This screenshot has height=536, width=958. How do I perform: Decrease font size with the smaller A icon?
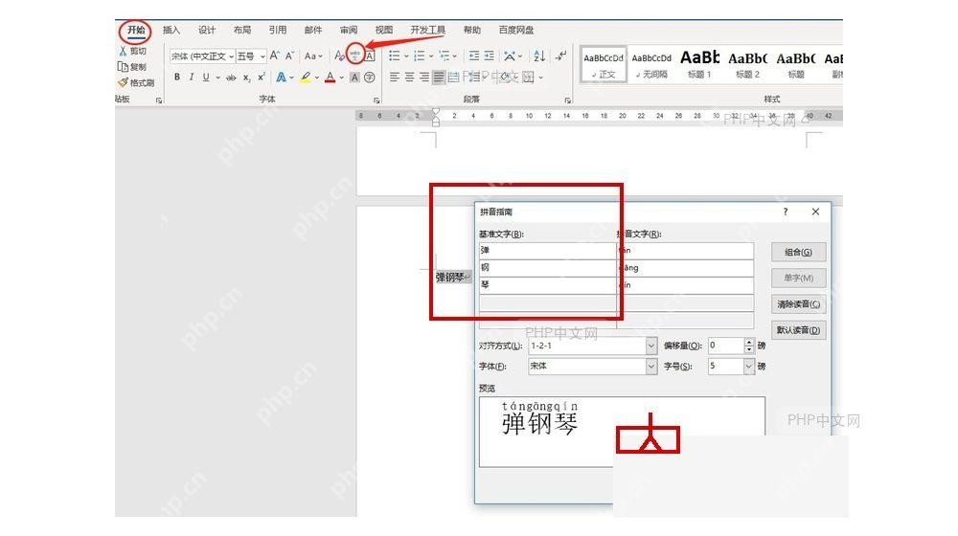point(289,56)
